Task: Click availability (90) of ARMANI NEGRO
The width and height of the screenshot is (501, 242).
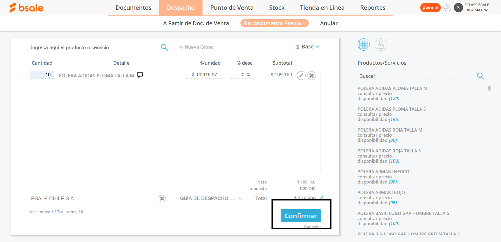Action: (x=393, y=182)
